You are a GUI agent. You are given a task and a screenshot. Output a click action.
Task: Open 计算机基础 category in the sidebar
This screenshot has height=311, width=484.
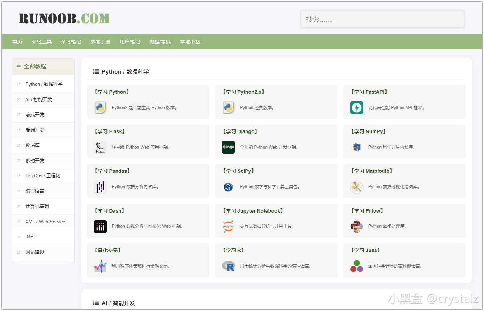click(37, 206)
